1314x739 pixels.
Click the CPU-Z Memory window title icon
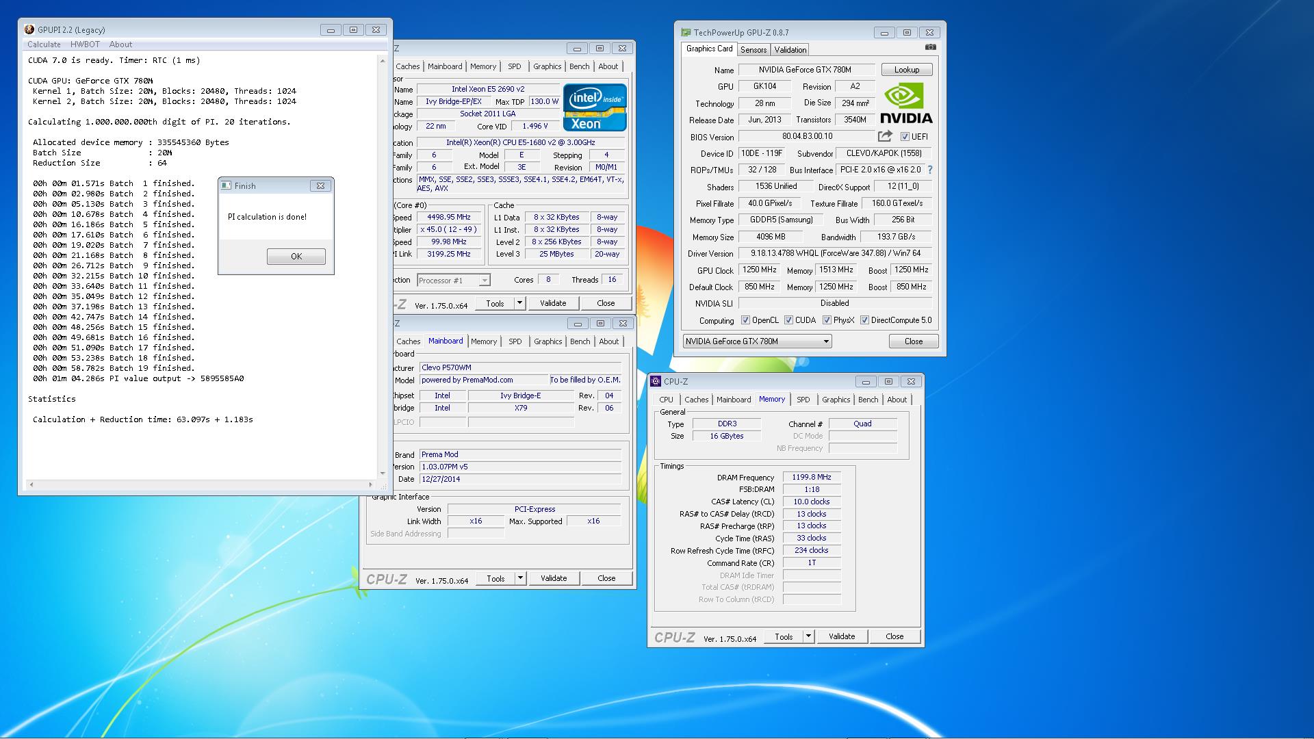[x=656, y=381]
